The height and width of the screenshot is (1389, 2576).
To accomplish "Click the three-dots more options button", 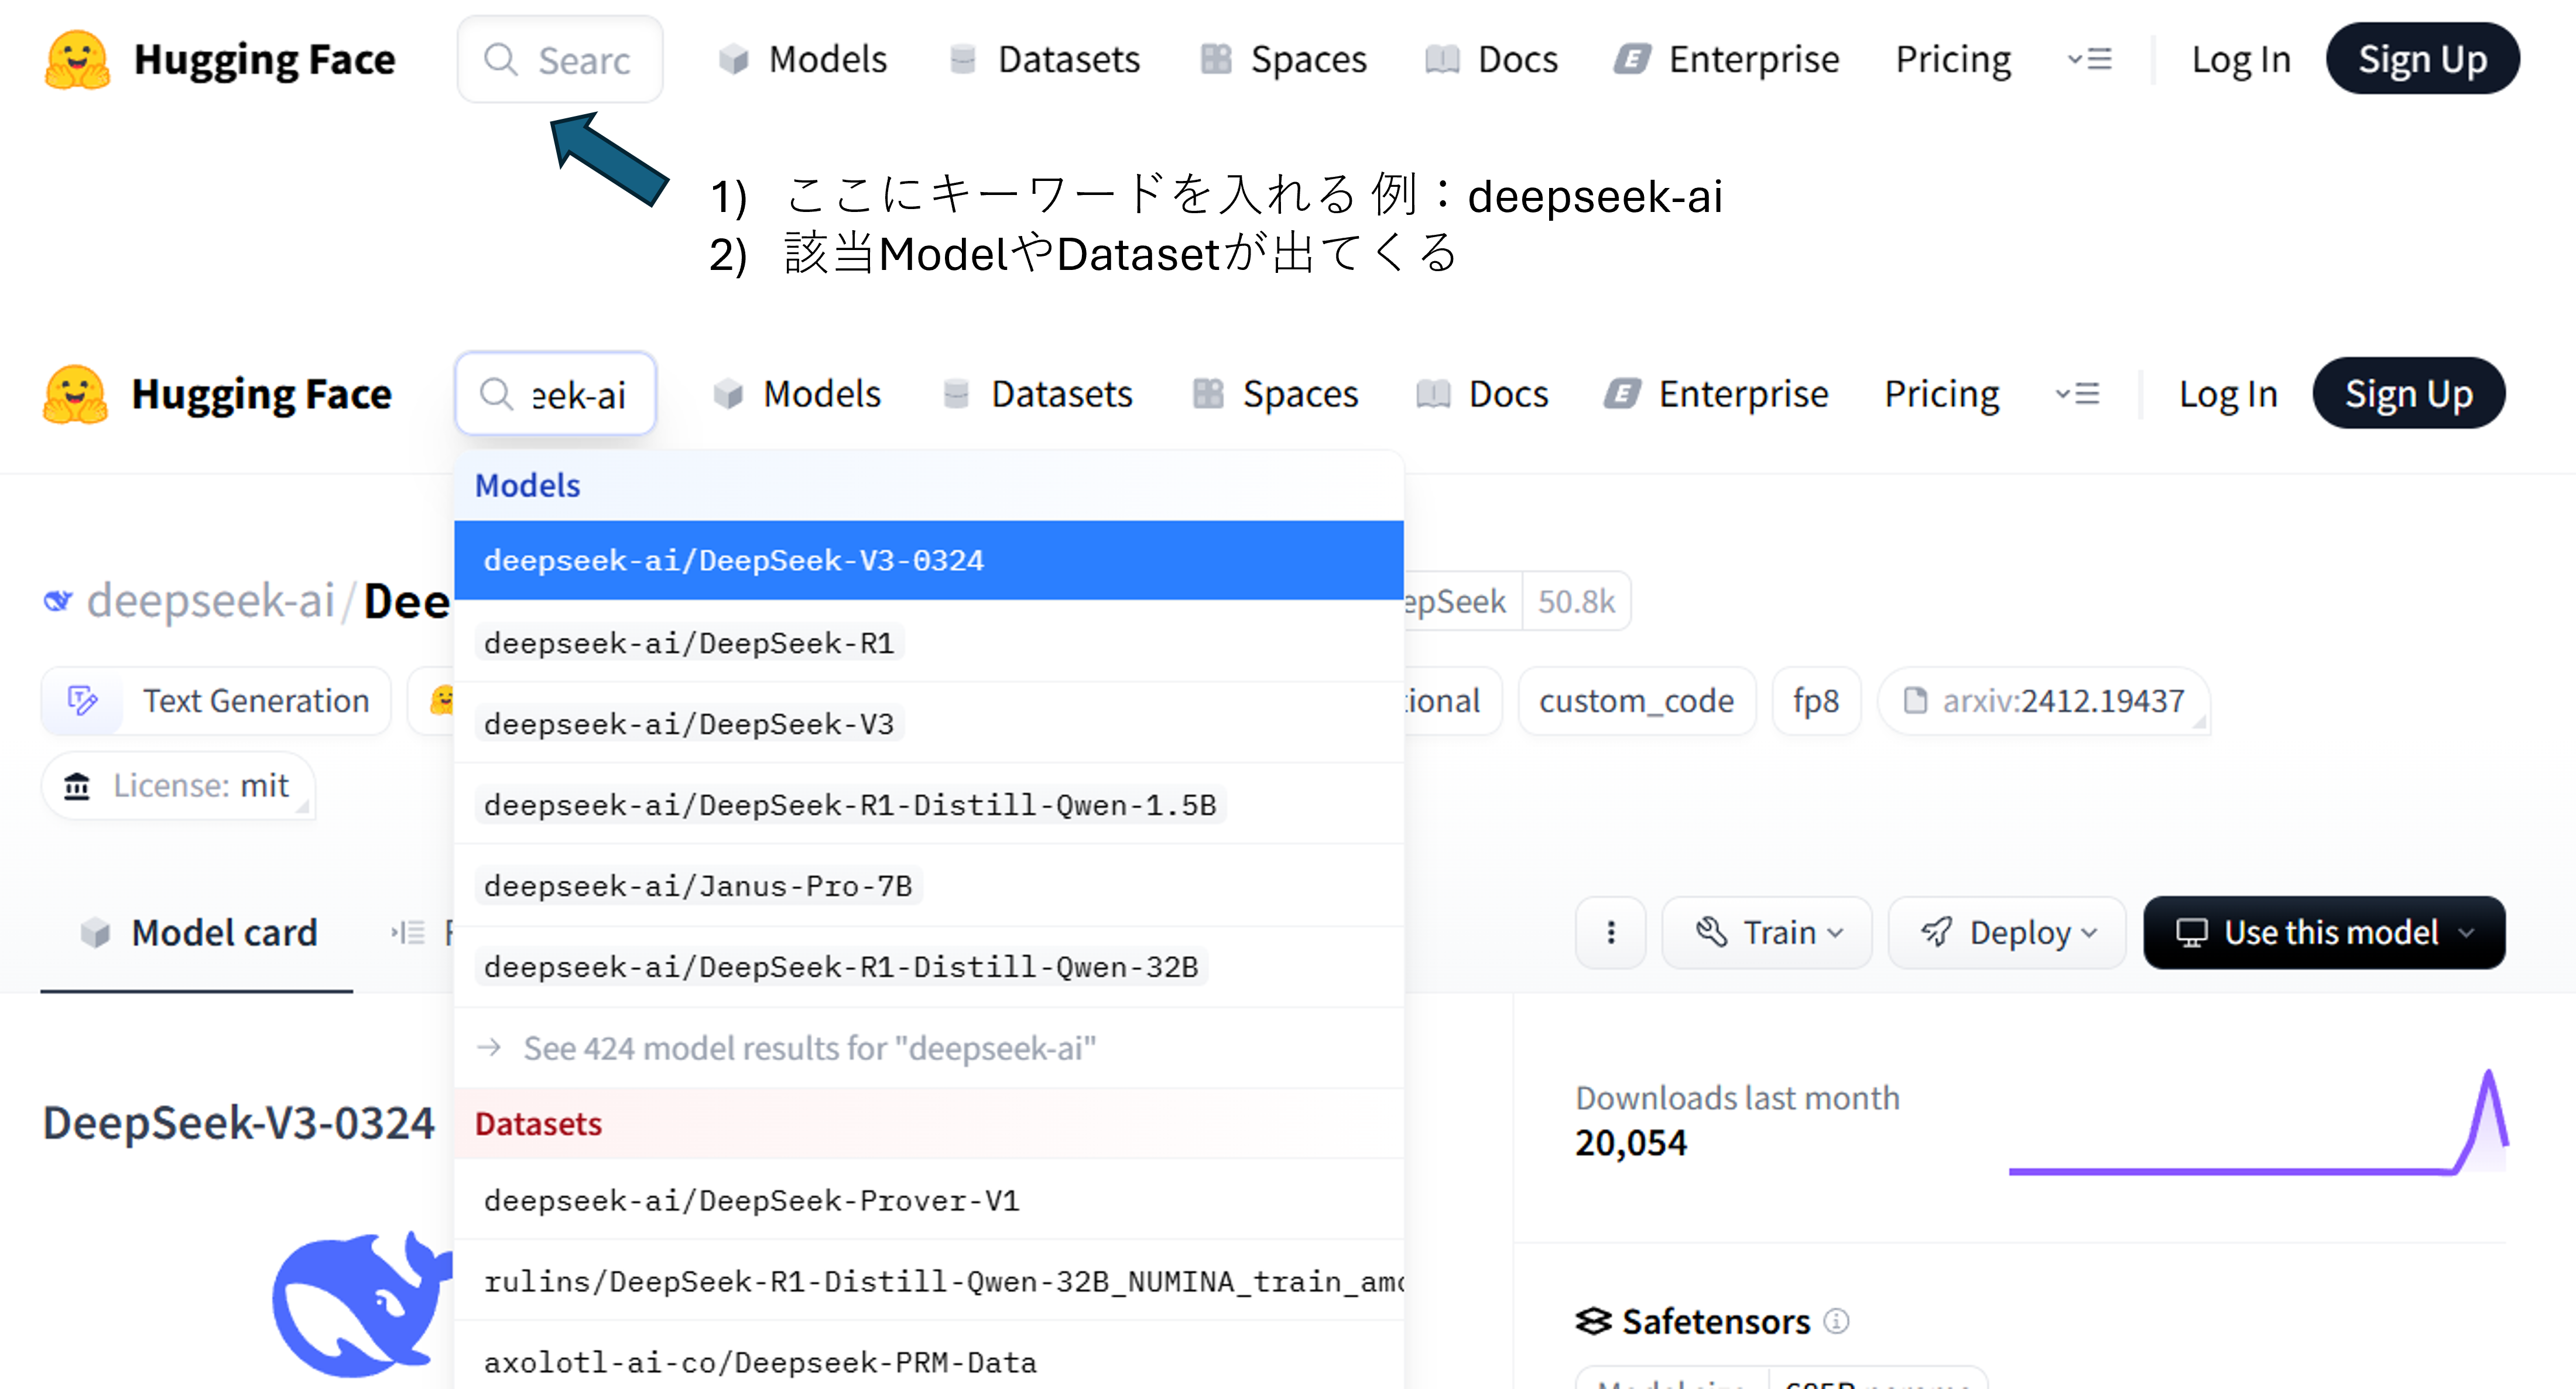I will click(1610, 932).
